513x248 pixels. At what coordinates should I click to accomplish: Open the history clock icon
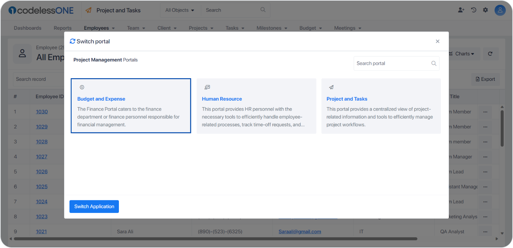pos(474,10)
